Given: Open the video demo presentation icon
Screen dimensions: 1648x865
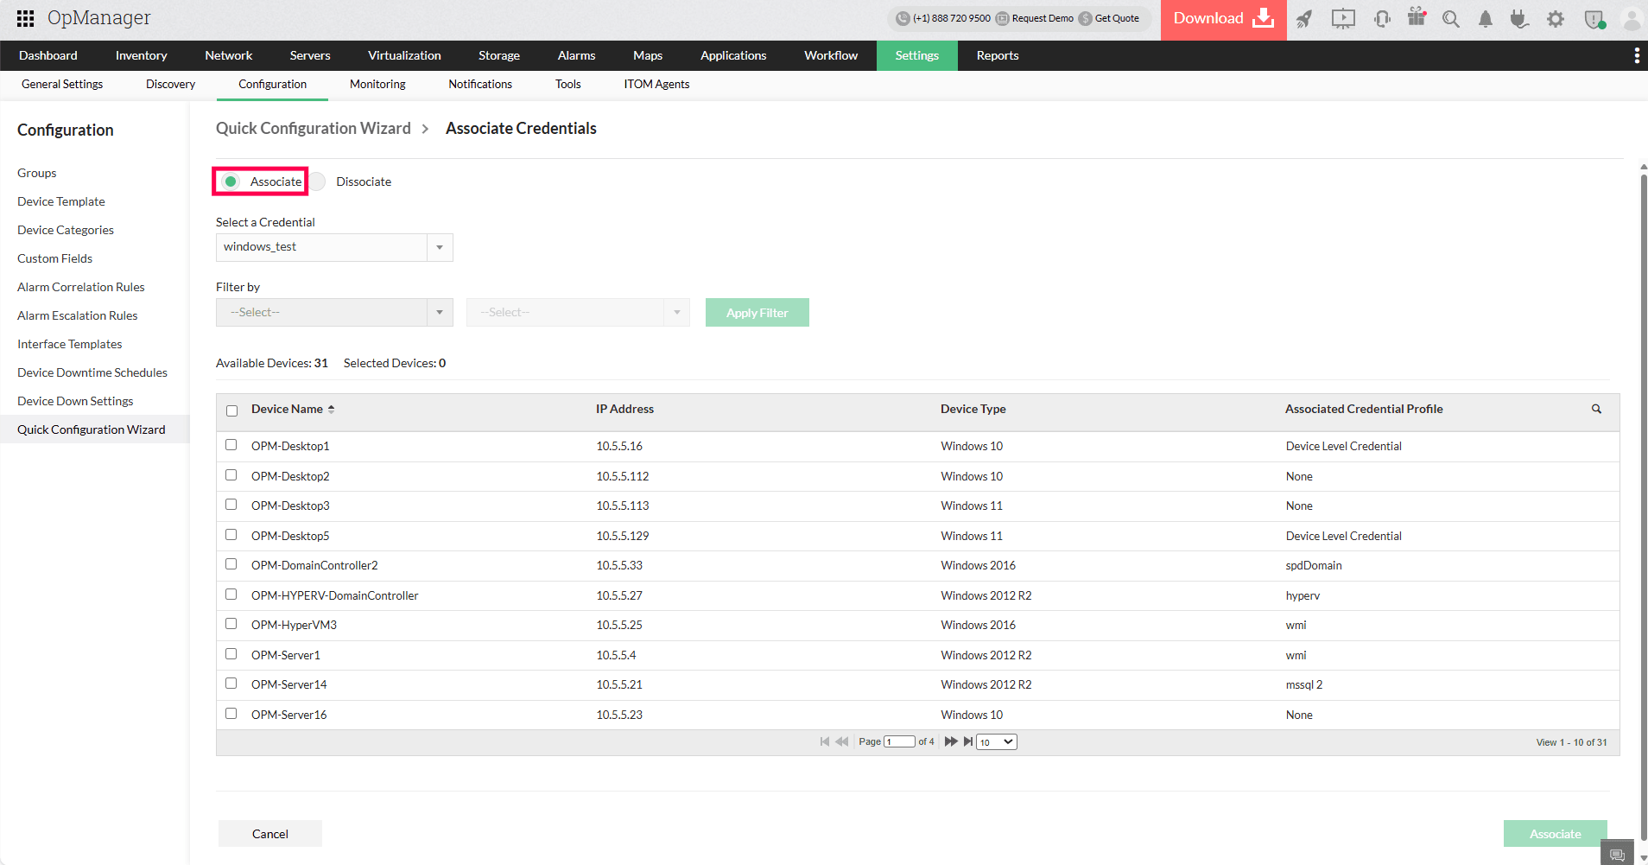Looking at the screenshot, I should (1342, 18).
